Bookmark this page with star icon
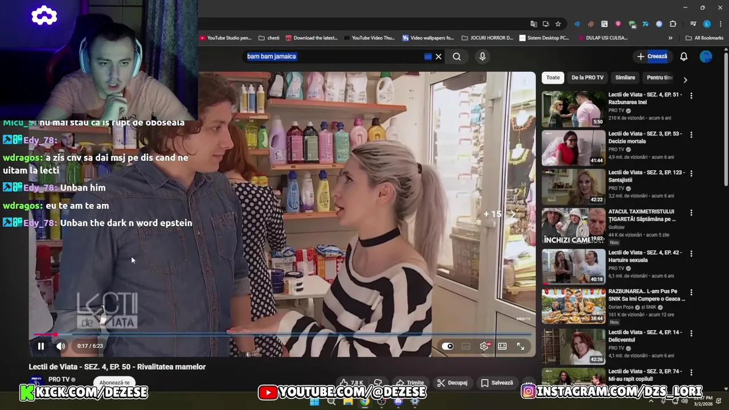Viewport: 729px width, 410px height. pyautogui.click(x=558, y=24)
